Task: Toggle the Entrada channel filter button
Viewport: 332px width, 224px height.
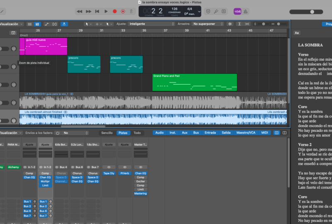Action: click(210, 133)
